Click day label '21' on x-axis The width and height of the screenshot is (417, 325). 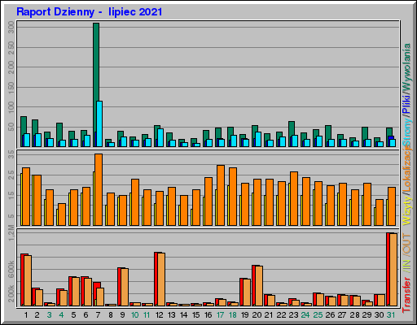(269, 315)
